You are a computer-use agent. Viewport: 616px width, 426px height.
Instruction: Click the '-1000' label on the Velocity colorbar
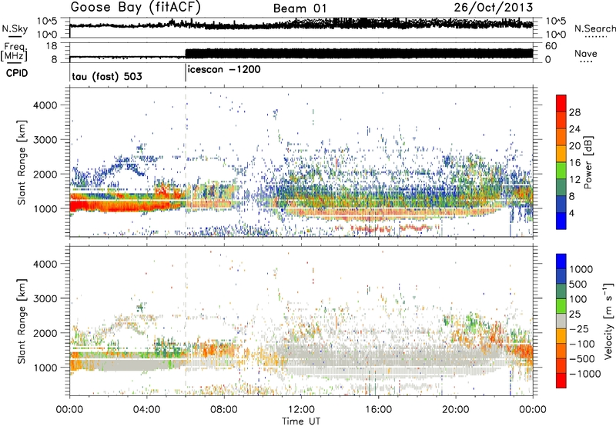click(x=585, y=374)
